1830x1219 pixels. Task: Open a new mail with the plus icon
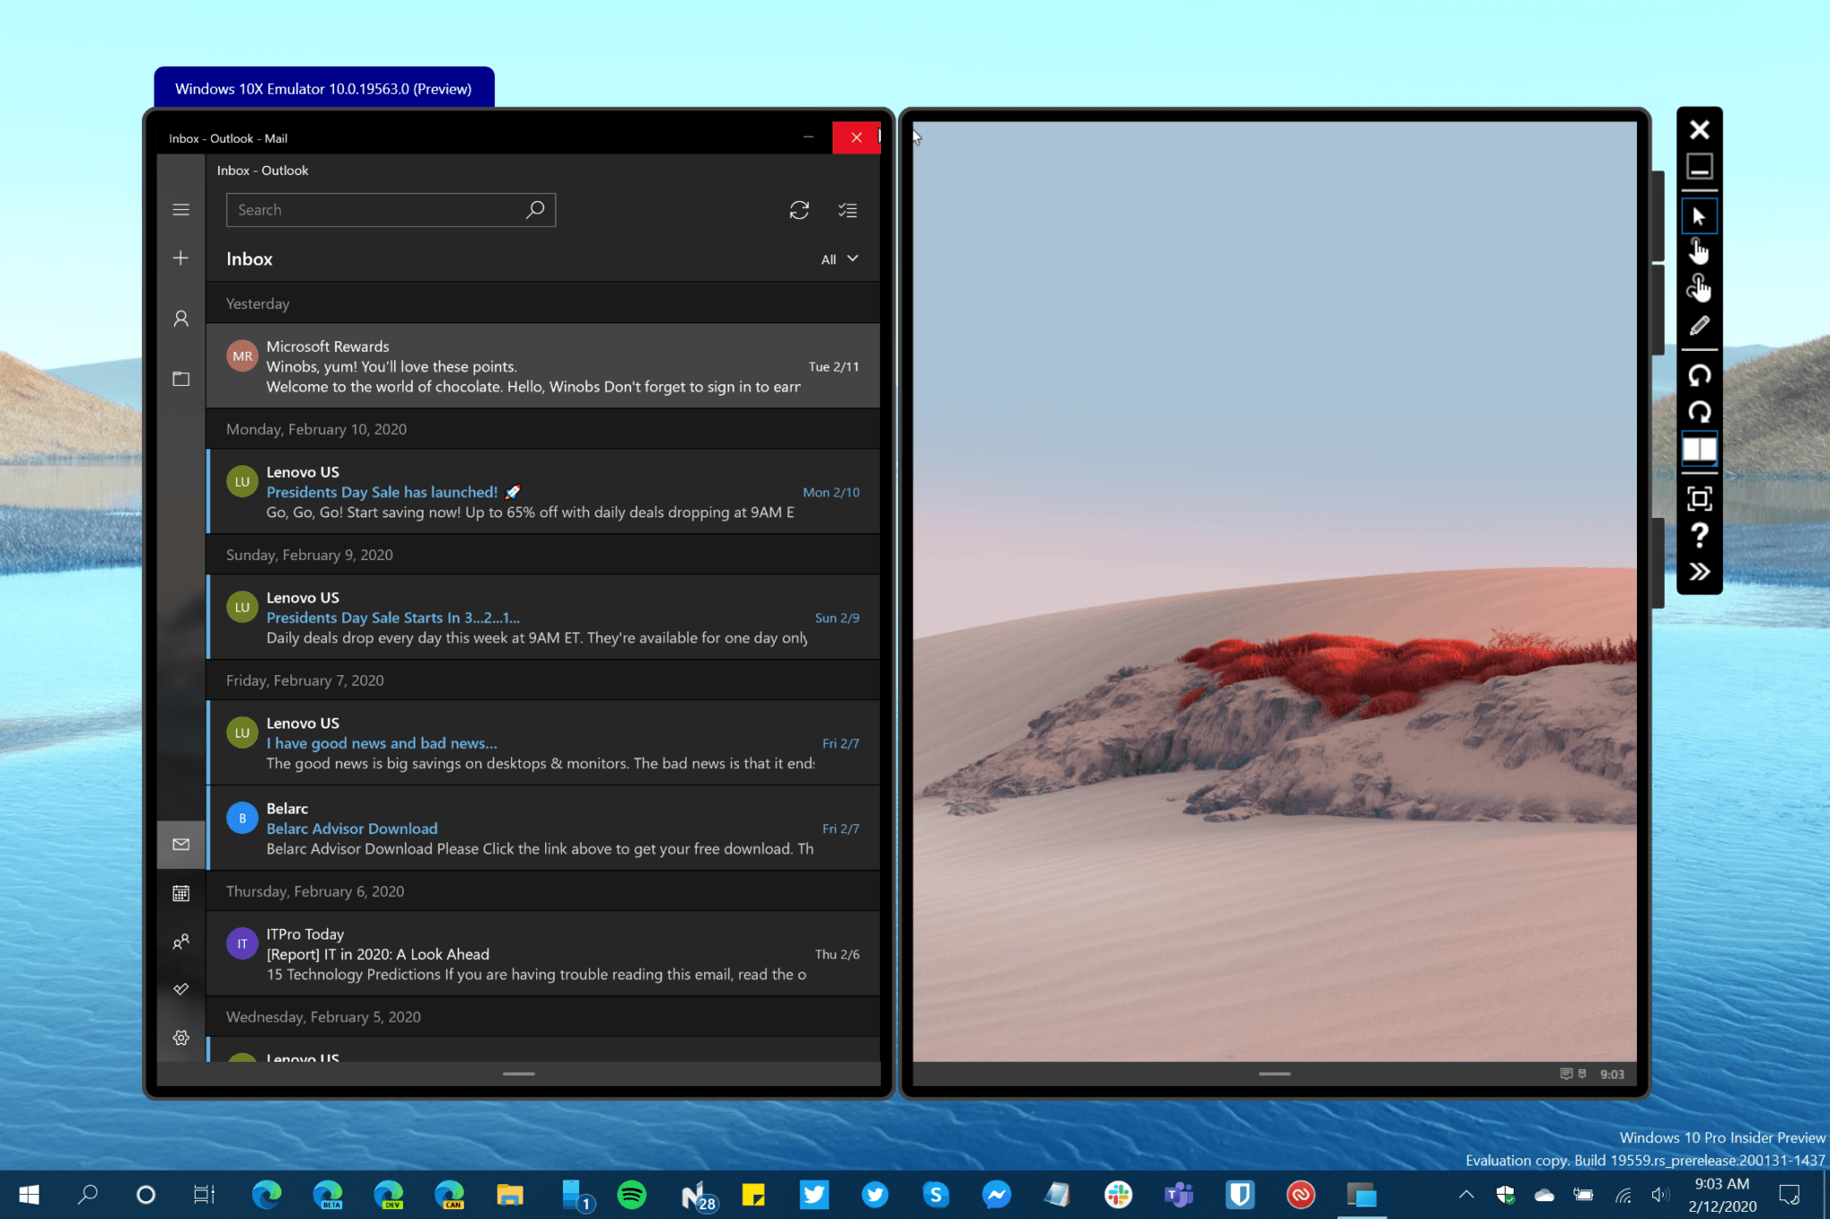coord(180,258)
